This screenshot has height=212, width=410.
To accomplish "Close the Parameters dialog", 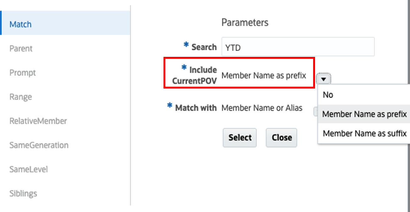I will coord(281,137).
